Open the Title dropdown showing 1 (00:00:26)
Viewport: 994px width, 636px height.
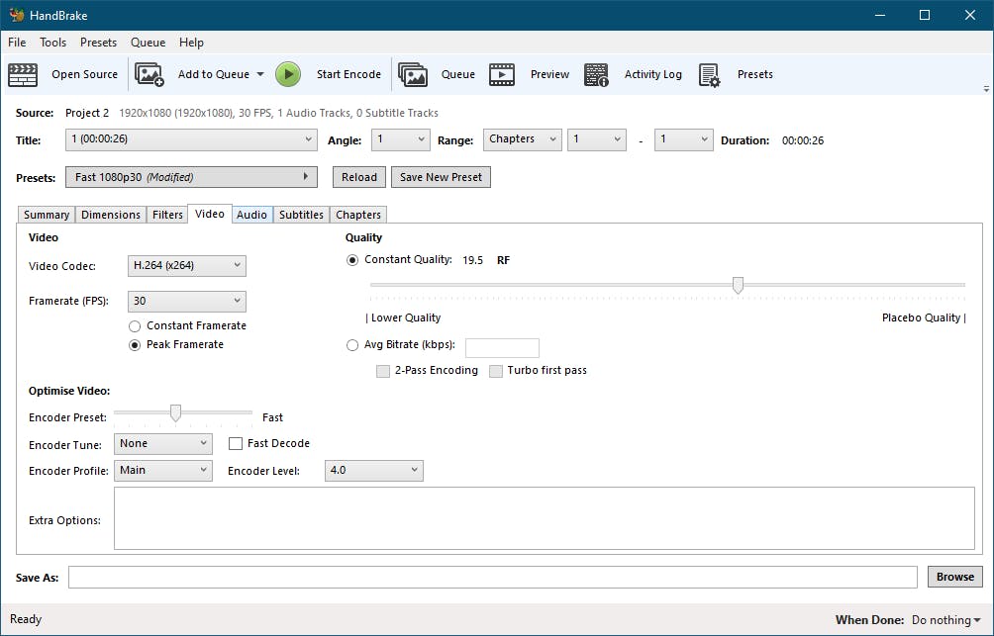191,140
